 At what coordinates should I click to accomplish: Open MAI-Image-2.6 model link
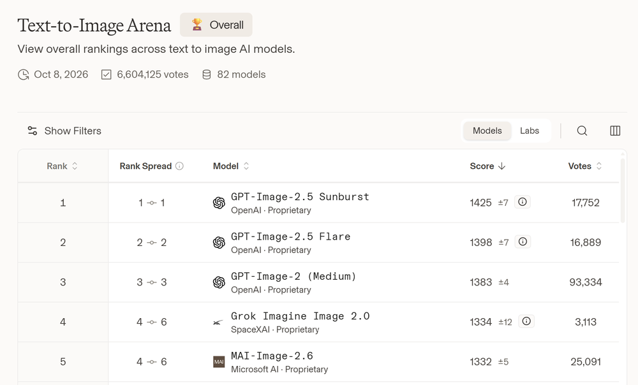pos(272,356)
